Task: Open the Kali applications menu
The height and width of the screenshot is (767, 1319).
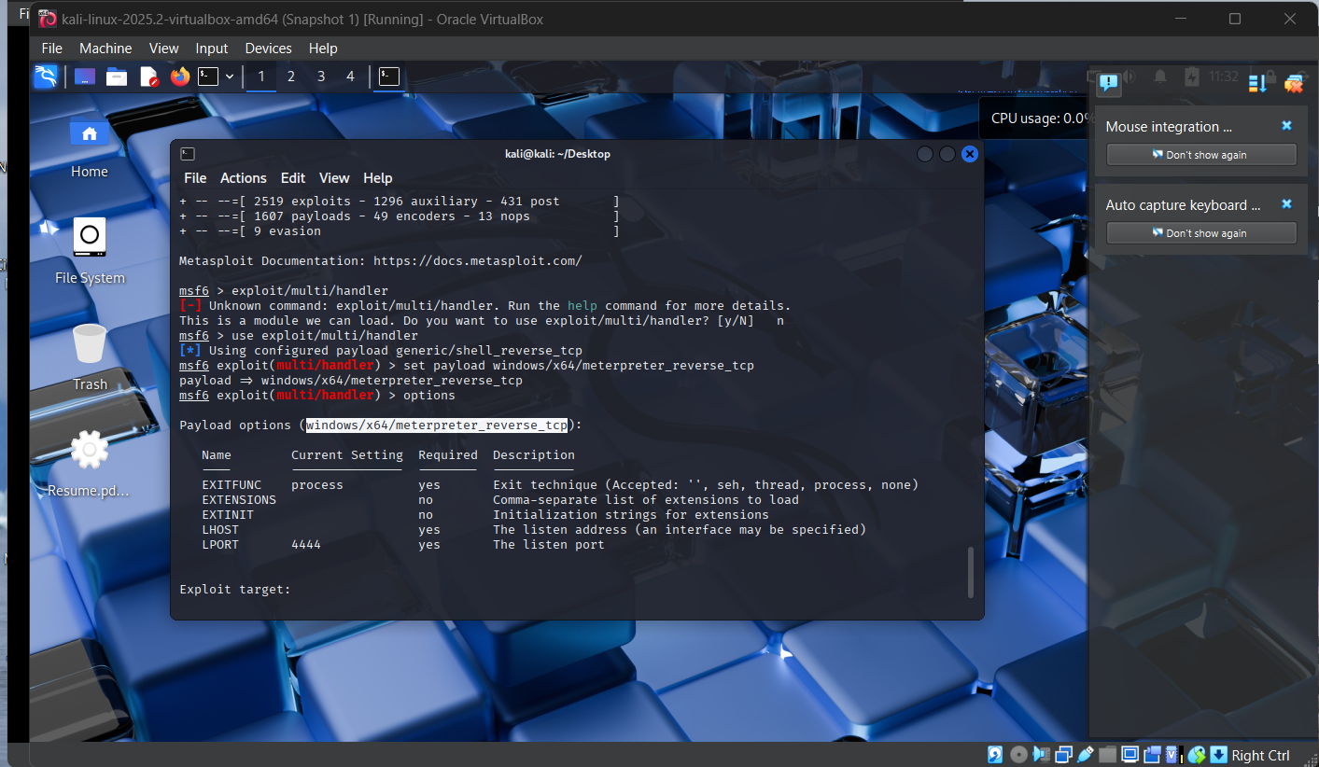Action: point(46,77)
